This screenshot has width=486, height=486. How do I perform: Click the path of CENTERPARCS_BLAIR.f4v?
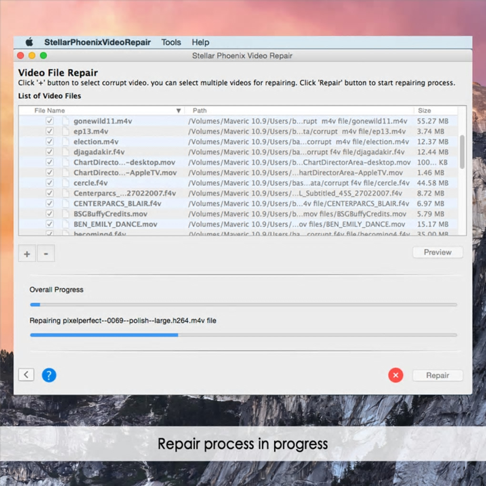(x=299, y=203)
